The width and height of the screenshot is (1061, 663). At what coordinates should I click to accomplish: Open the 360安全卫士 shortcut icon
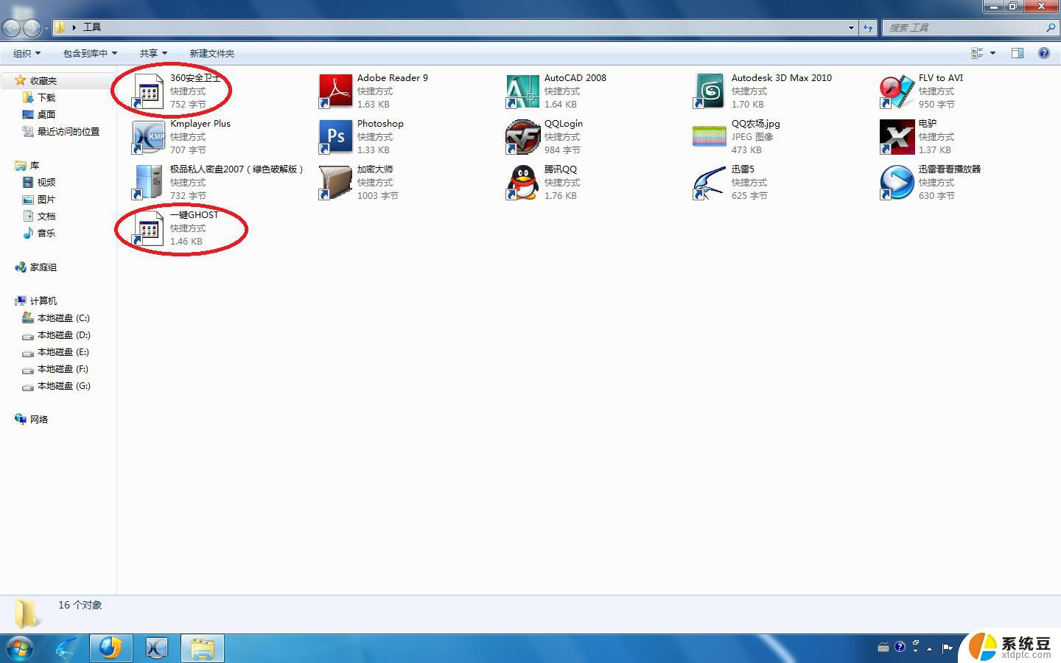pyautogui.click(x=149, y=91)
